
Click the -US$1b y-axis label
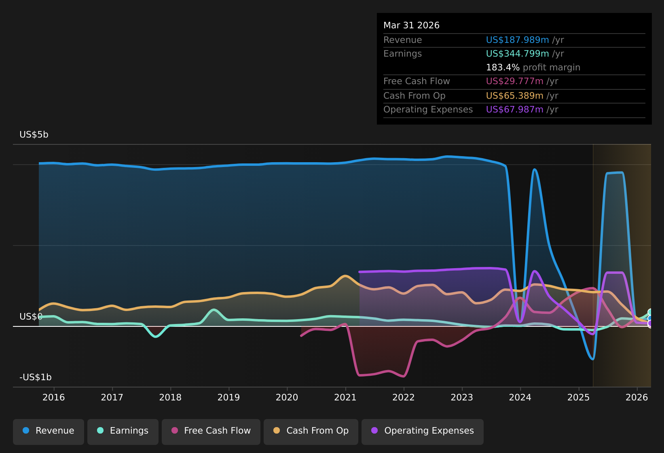click(36, 377)
